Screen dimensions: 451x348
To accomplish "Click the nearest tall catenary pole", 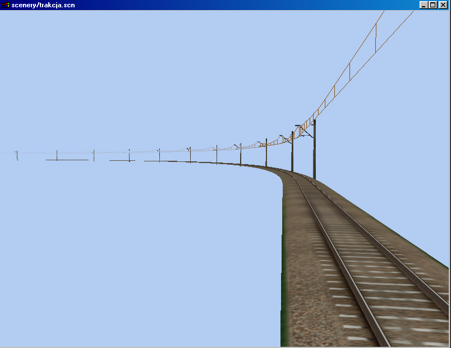I will 314,151.
